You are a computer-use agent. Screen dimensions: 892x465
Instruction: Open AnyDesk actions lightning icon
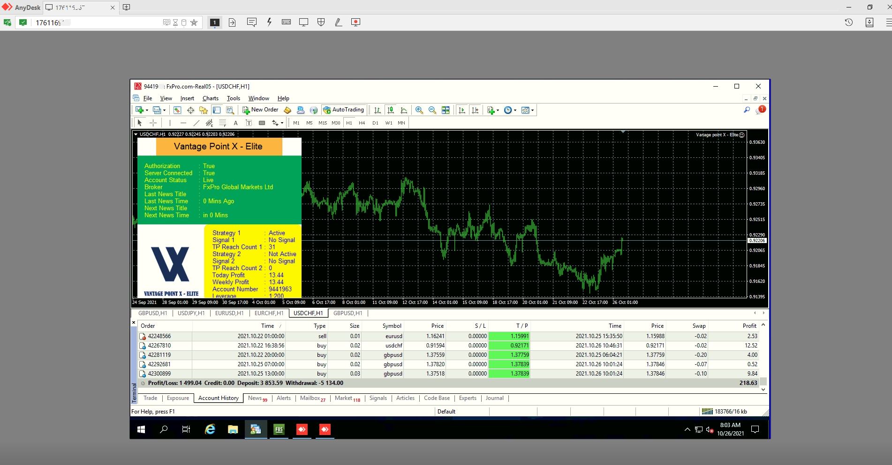point(269,22)
